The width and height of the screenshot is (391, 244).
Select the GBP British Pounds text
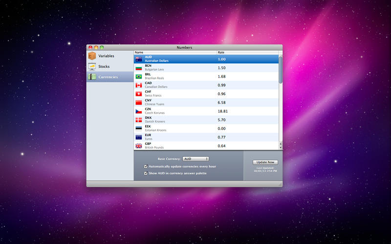tap(154, 146)
